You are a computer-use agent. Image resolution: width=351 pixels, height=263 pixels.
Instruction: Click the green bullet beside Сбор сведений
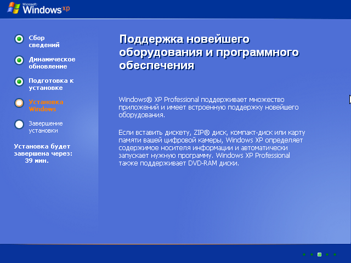[19, 39]
